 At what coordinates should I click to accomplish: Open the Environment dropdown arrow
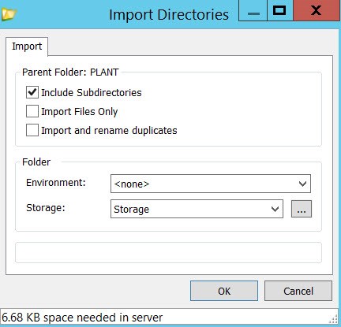click(302, 184)
